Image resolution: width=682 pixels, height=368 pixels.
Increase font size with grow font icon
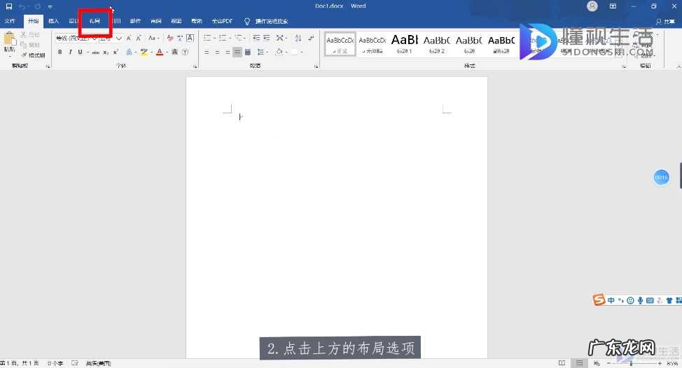pos(129,38)
